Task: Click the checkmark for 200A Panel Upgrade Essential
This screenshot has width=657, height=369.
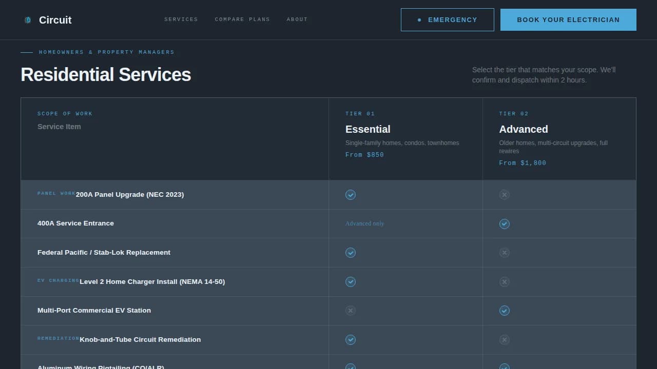Action: (x=351, y=195)
